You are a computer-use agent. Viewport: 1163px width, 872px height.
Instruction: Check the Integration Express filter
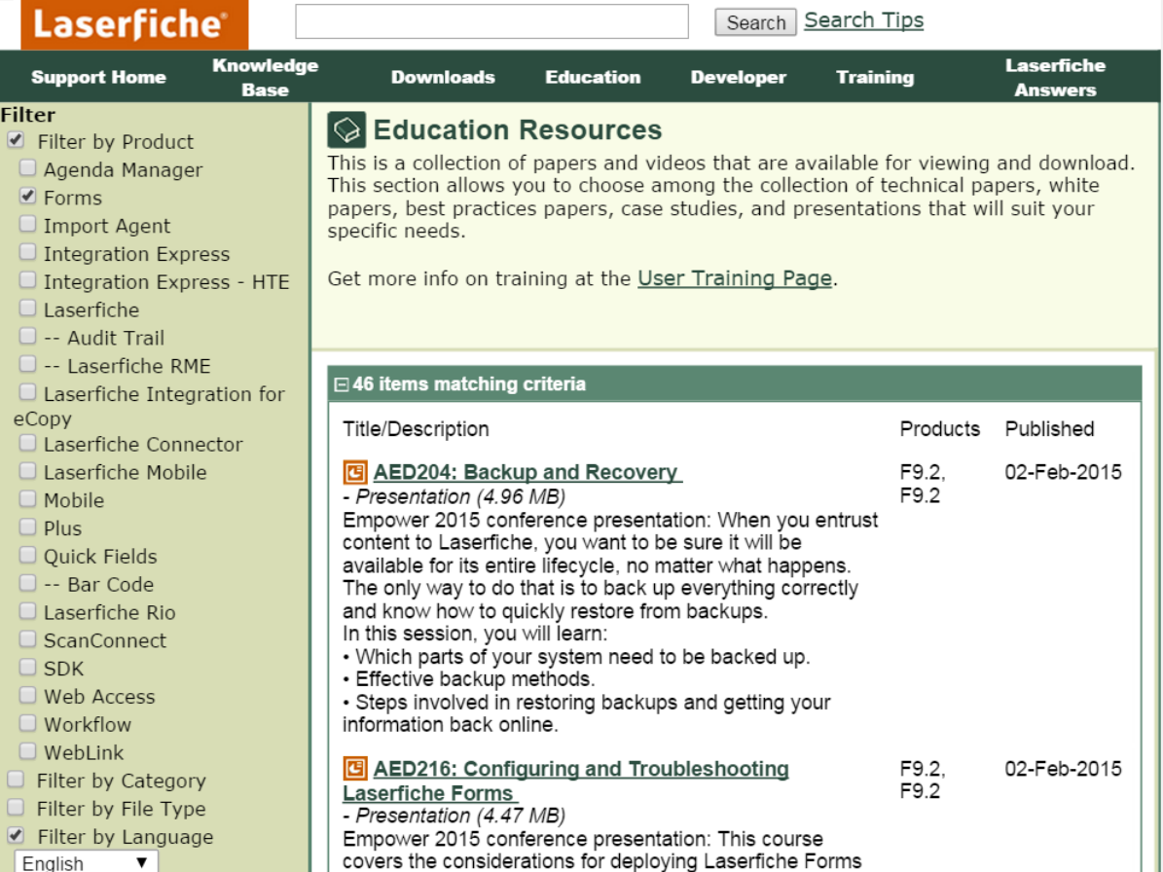click(x=27, y=252)
